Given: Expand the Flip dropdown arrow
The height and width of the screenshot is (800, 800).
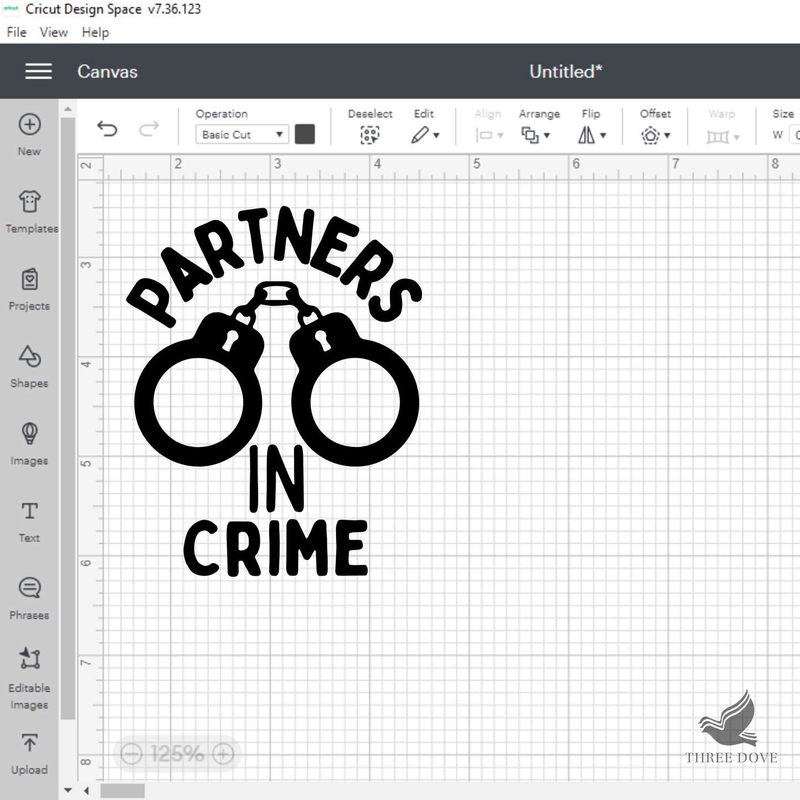Looking at the screenshot, I should click(x=603, y=135).
